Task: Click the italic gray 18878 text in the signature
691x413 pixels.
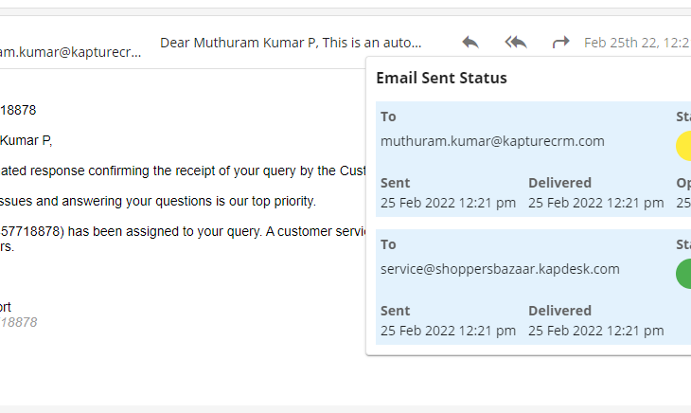Action: (19, 322)
